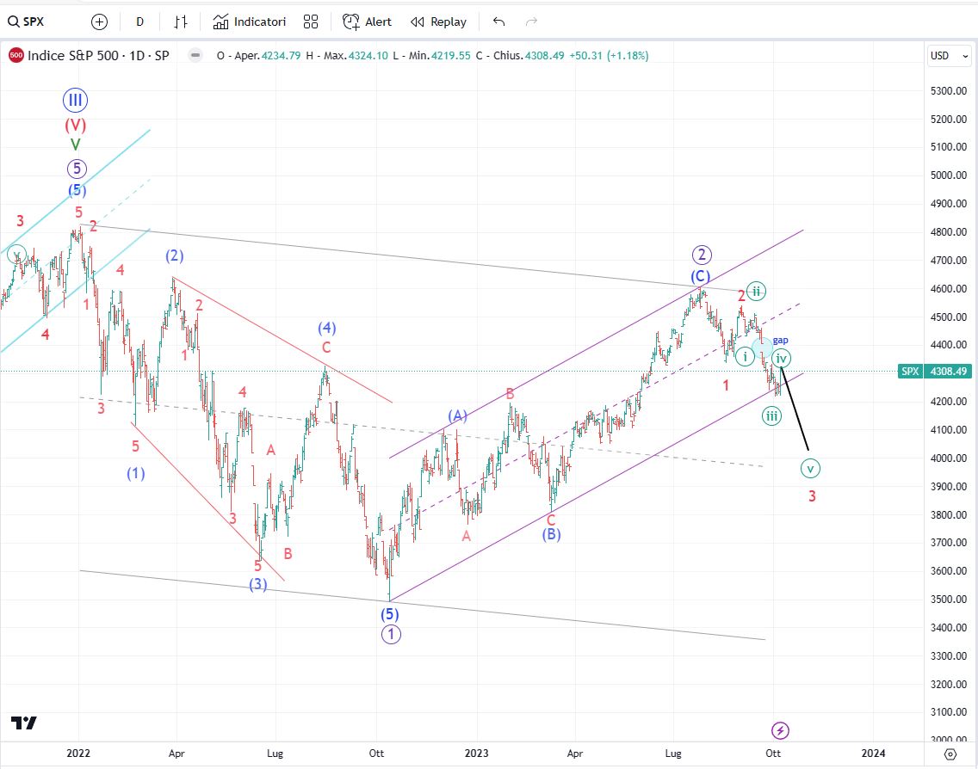Select the blue (4) wave label
The height and width of the screenshot is (769, 978).
(327, 328)
